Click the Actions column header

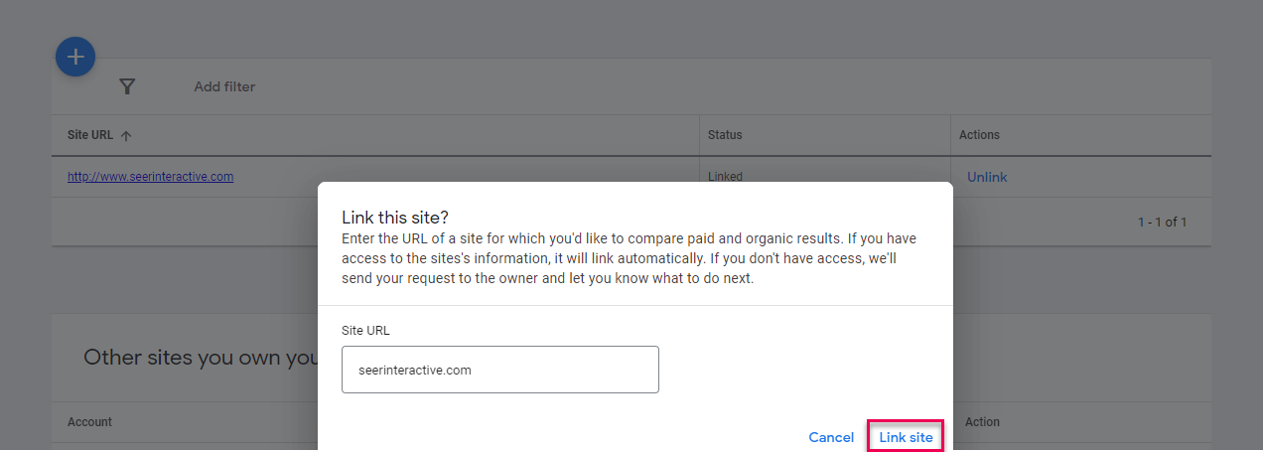click(978, 135)
